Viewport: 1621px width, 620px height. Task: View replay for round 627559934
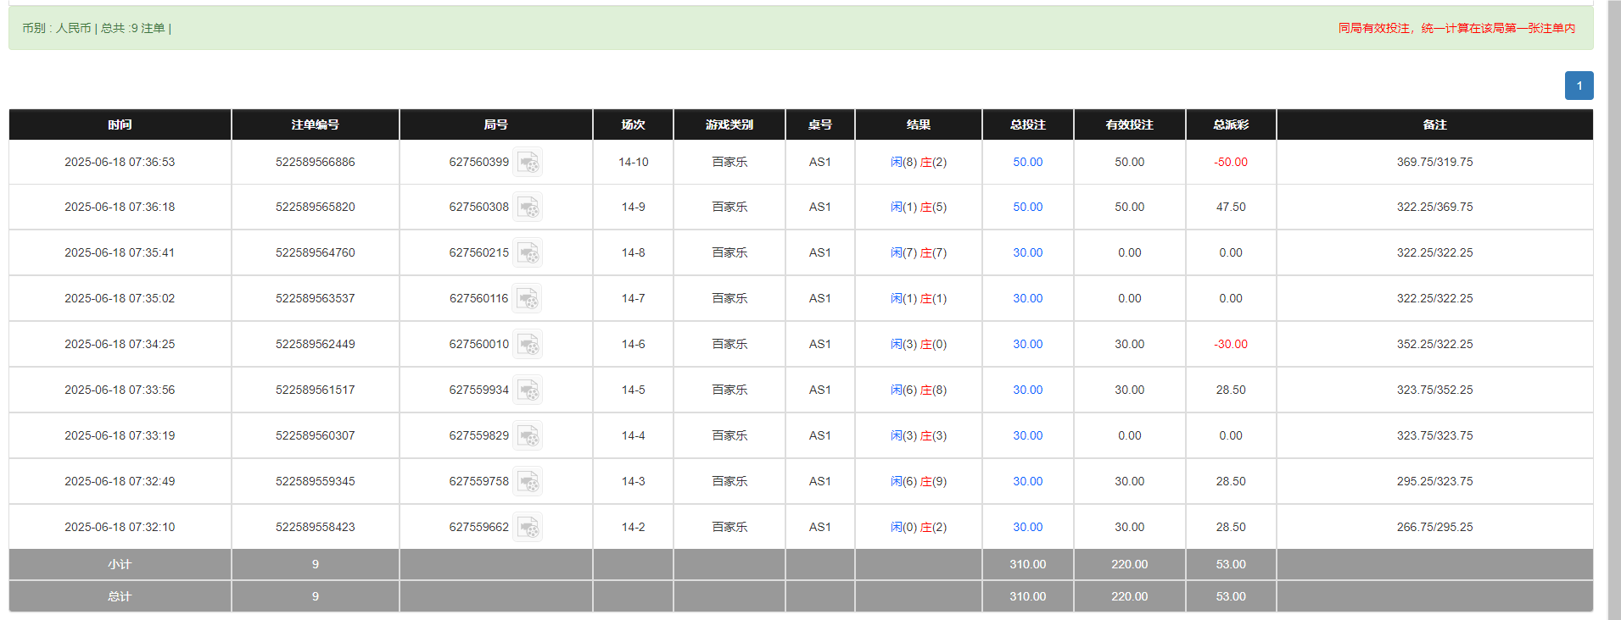click(x=528, y=390)
